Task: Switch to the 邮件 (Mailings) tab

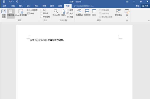Action: pos(52,6)
